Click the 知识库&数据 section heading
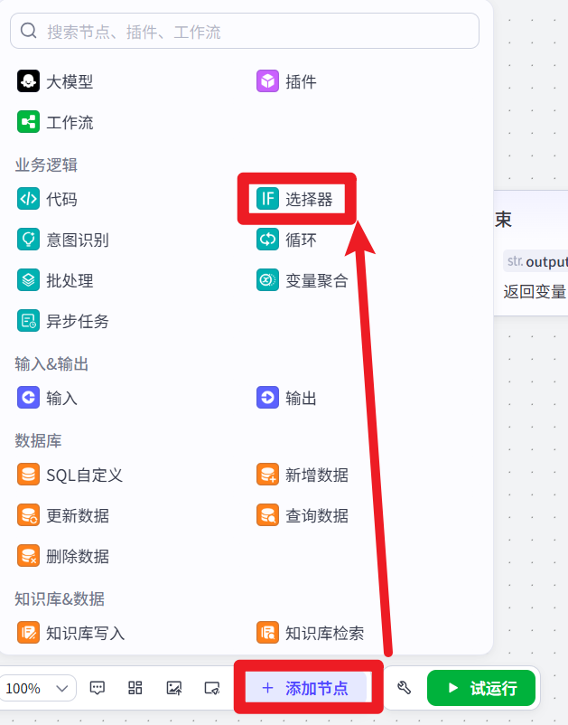This screenshot has height=725, width=568. [60, 598]
